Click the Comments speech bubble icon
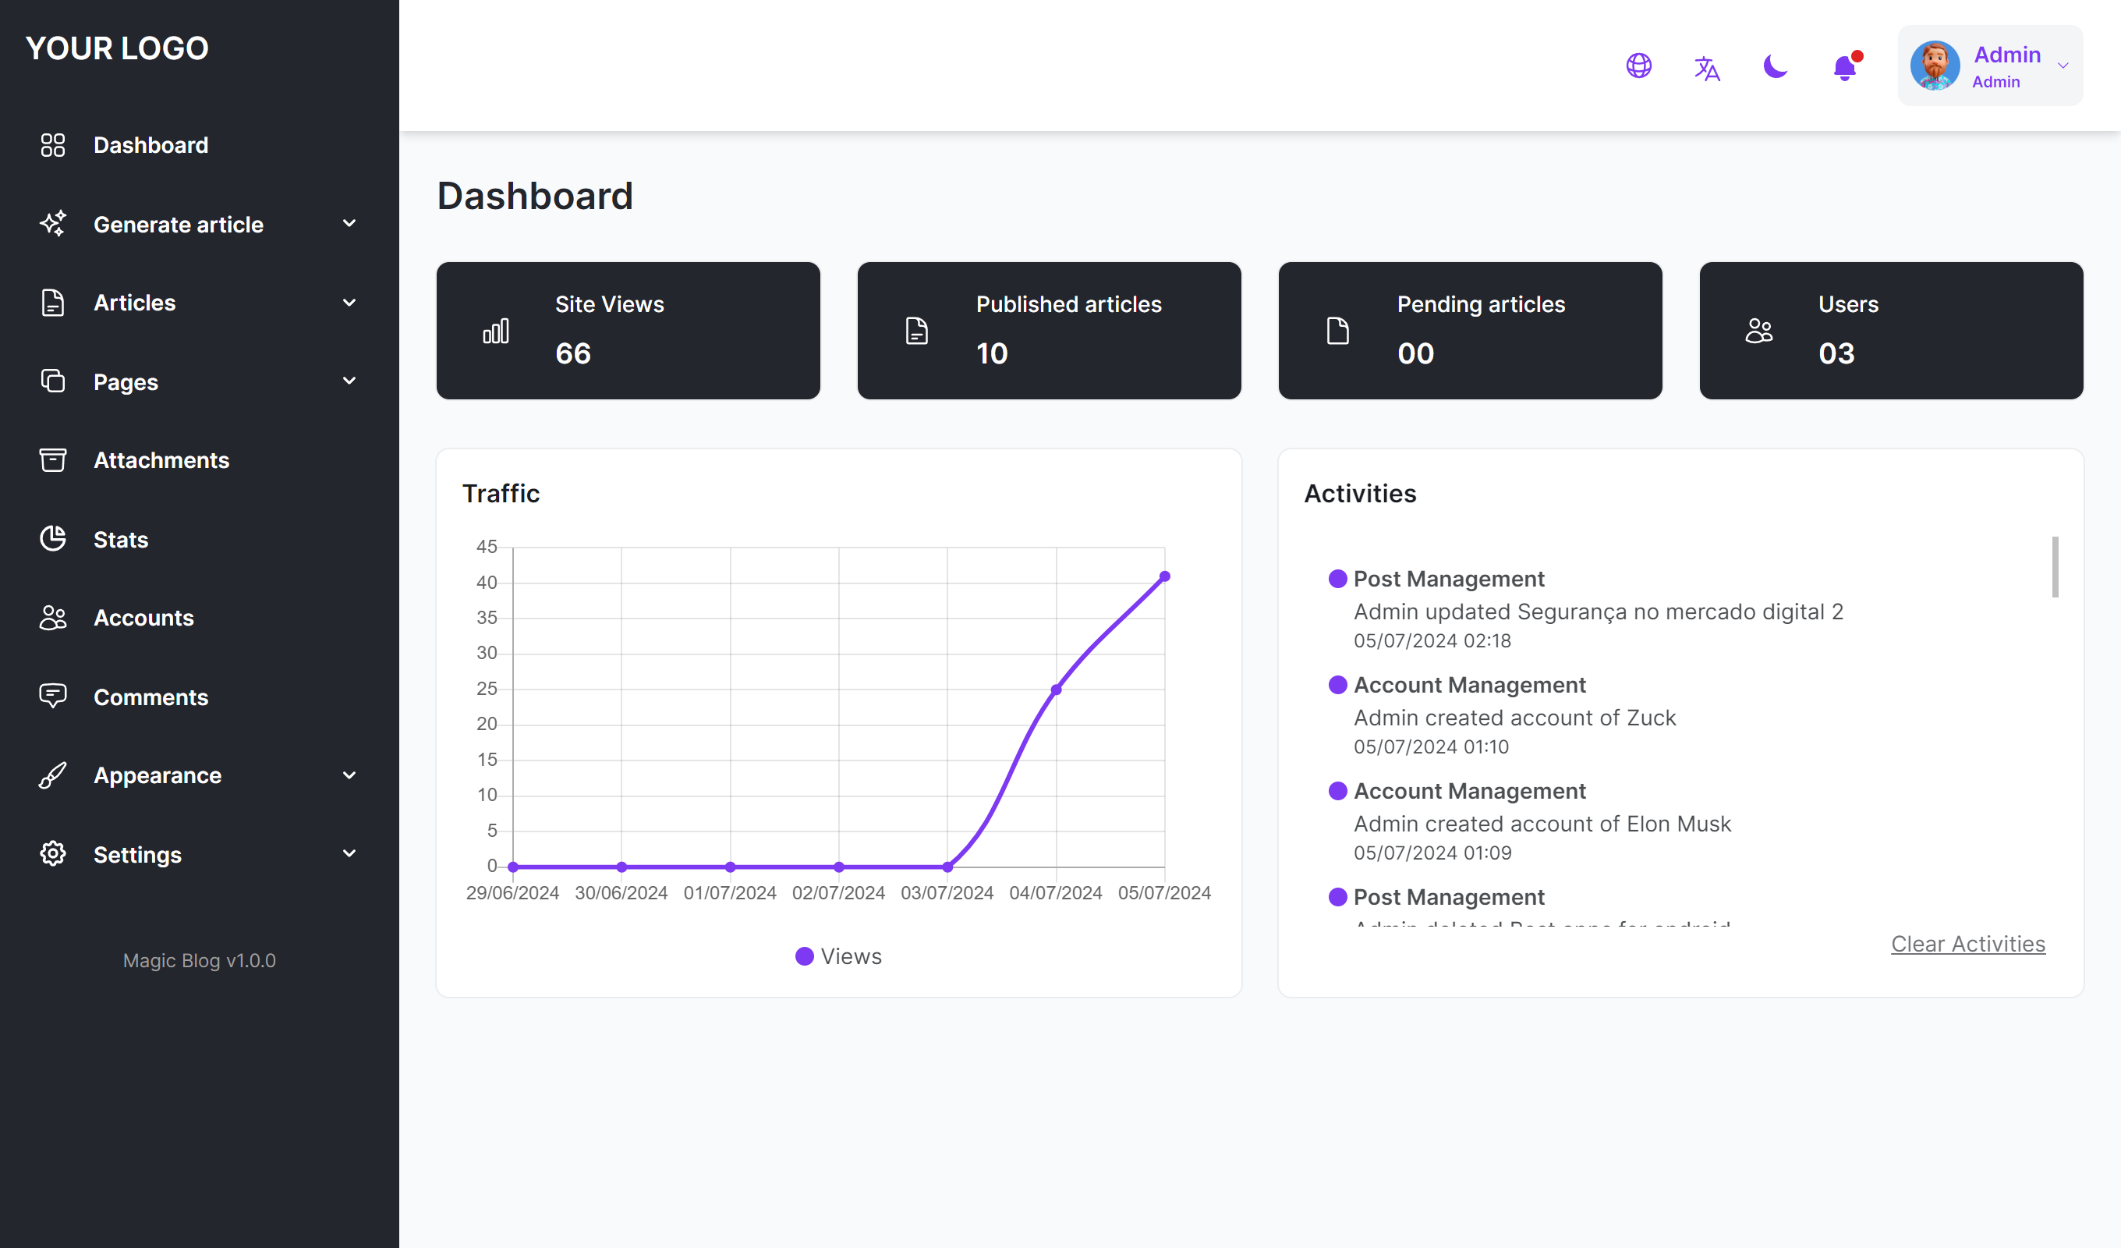The height and width of the screenshot is (1248, 2121). 52,697
